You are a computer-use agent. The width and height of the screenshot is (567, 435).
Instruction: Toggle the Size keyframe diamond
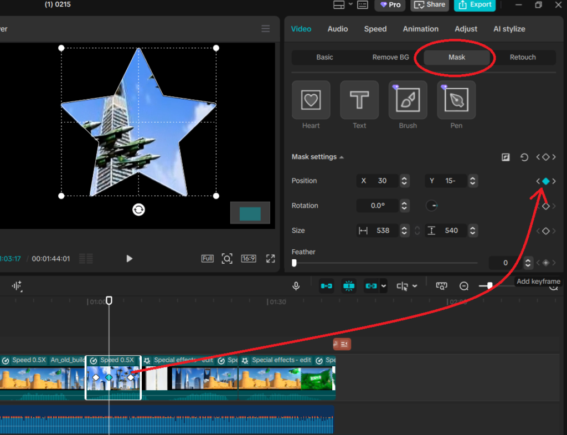545,231
